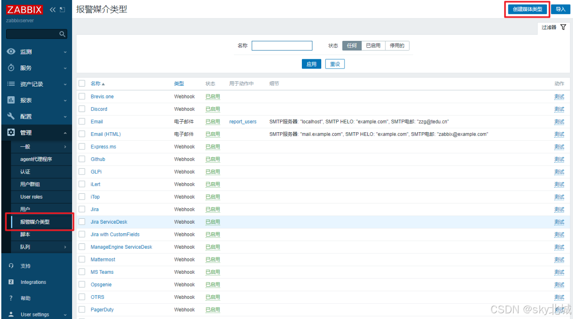This screenshot has width=573, height=319.
Task: Toggle 已启用 status of the Discord row
Action: point(213,109)
